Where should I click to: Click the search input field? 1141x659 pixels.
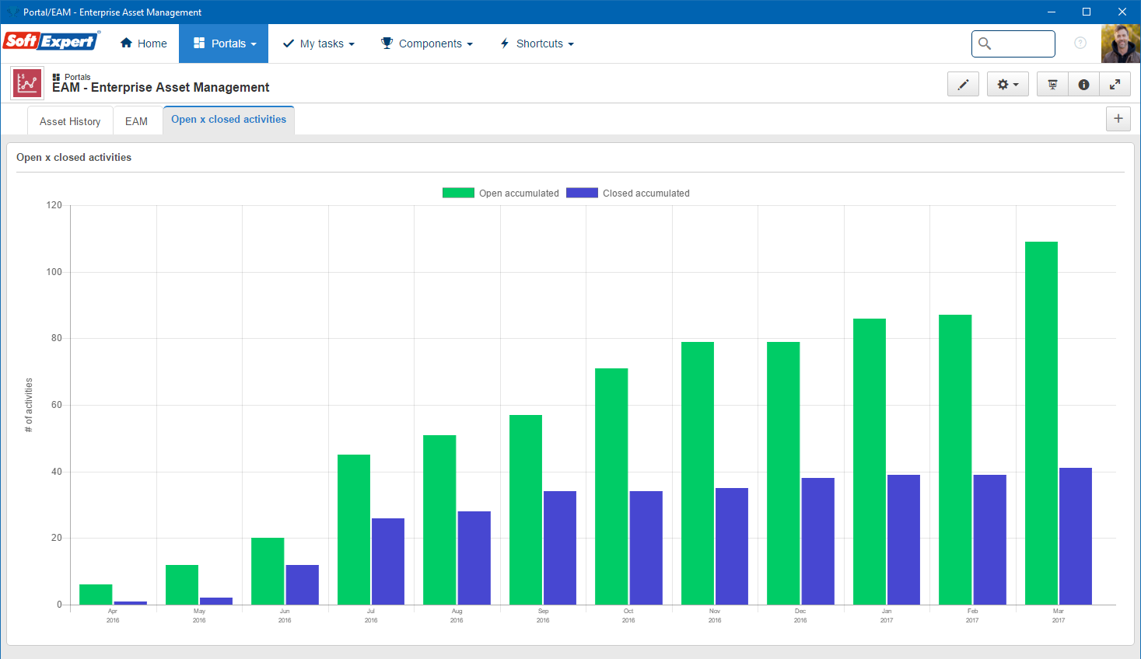point(1013,44)
